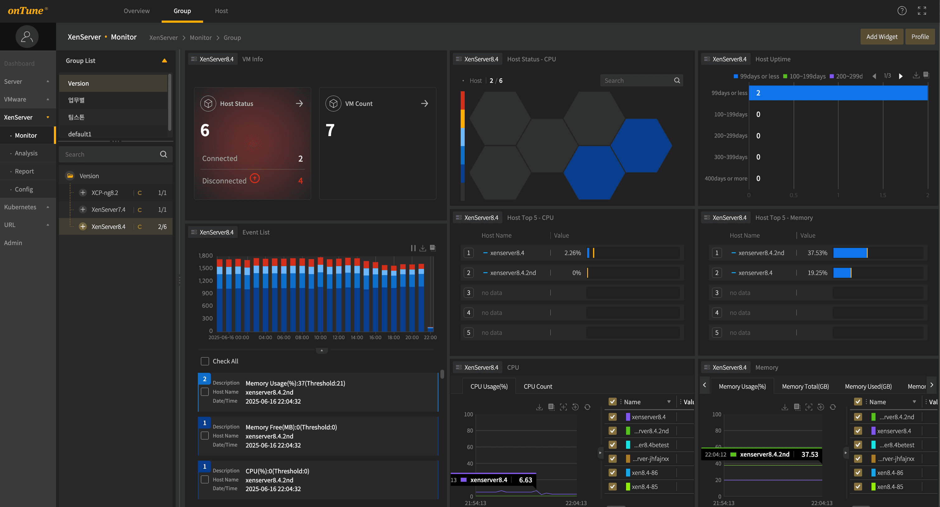This screenshot has height=507, width=940.
Task: Click the help question mark icon
Action: (x=902, y=11)
